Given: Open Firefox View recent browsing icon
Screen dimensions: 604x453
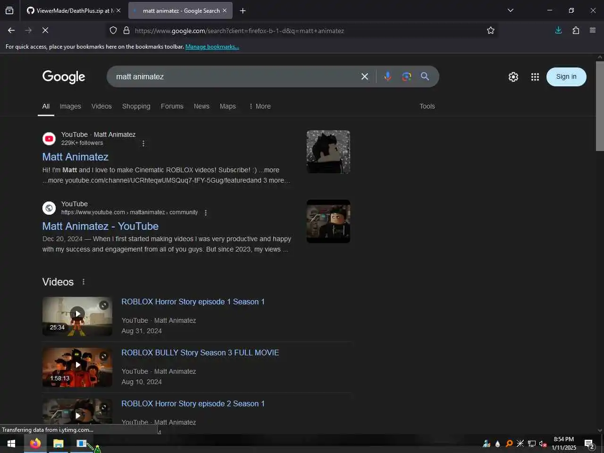Looking at the screenshot, I should pos(9,10).
